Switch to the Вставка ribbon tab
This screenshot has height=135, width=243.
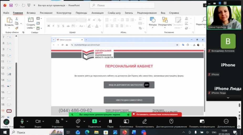click(31, 13)
